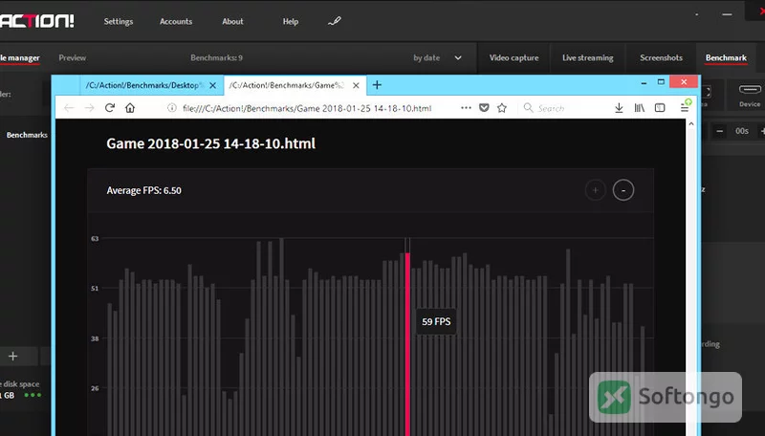Click the 00s timer value
Image resolution: width=765 pixels, height=436 pixels.
[742, 131]
